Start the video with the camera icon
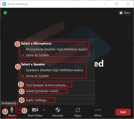The image size is (134, 119). pyautogui.click(x=35, y=112)
